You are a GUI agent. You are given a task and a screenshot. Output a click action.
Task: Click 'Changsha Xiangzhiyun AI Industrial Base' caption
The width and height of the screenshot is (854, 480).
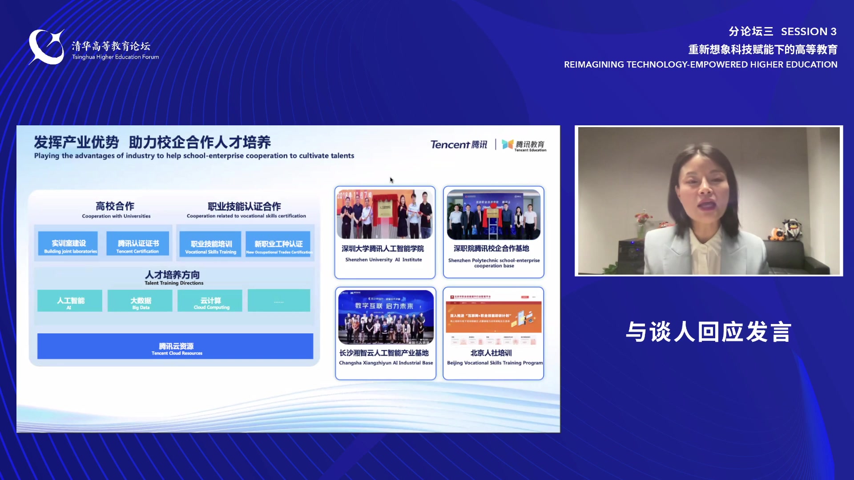(386, 363)
